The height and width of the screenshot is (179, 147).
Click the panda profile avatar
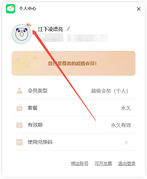pyautogui.click(x=22, y=34)
